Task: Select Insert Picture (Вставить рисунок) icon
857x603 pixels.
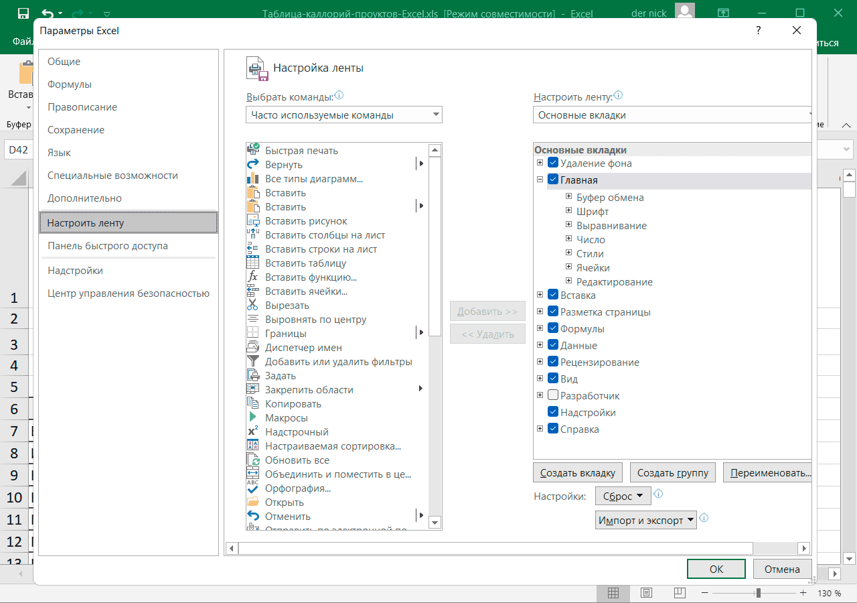Action: tap(253, 220)
